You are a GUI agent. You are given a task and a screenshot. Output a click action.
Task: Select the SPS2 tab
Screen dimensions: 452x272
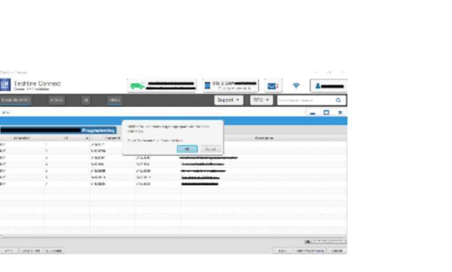[x=114, y=100]
